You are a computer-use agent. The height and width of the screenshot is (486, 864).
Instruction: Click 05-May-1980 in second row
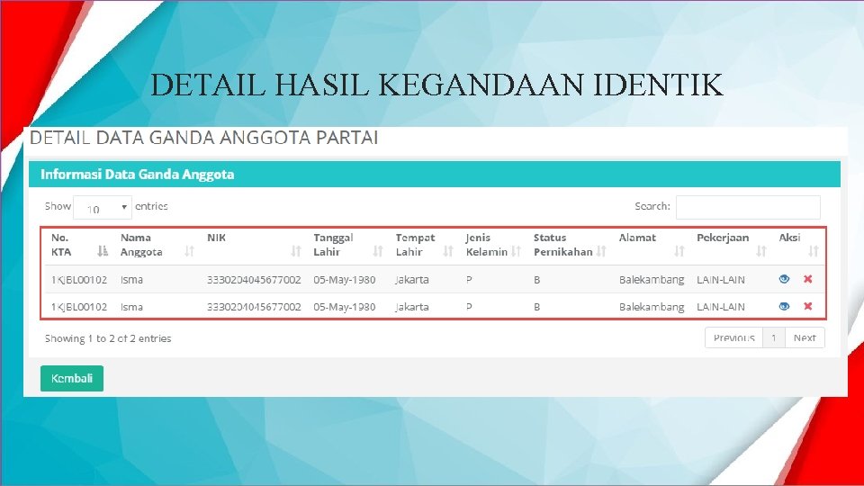[345, 306]
